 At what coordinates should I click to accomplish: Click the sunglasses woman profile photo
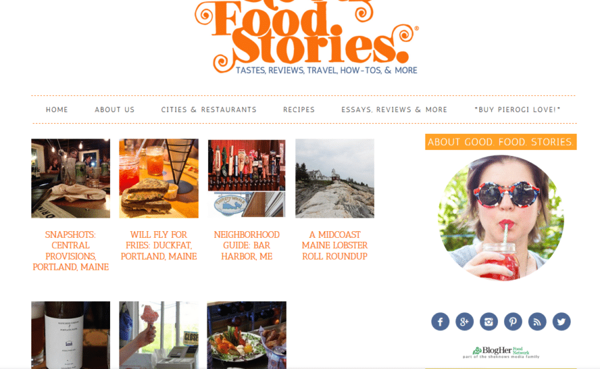tap(501, 218)
